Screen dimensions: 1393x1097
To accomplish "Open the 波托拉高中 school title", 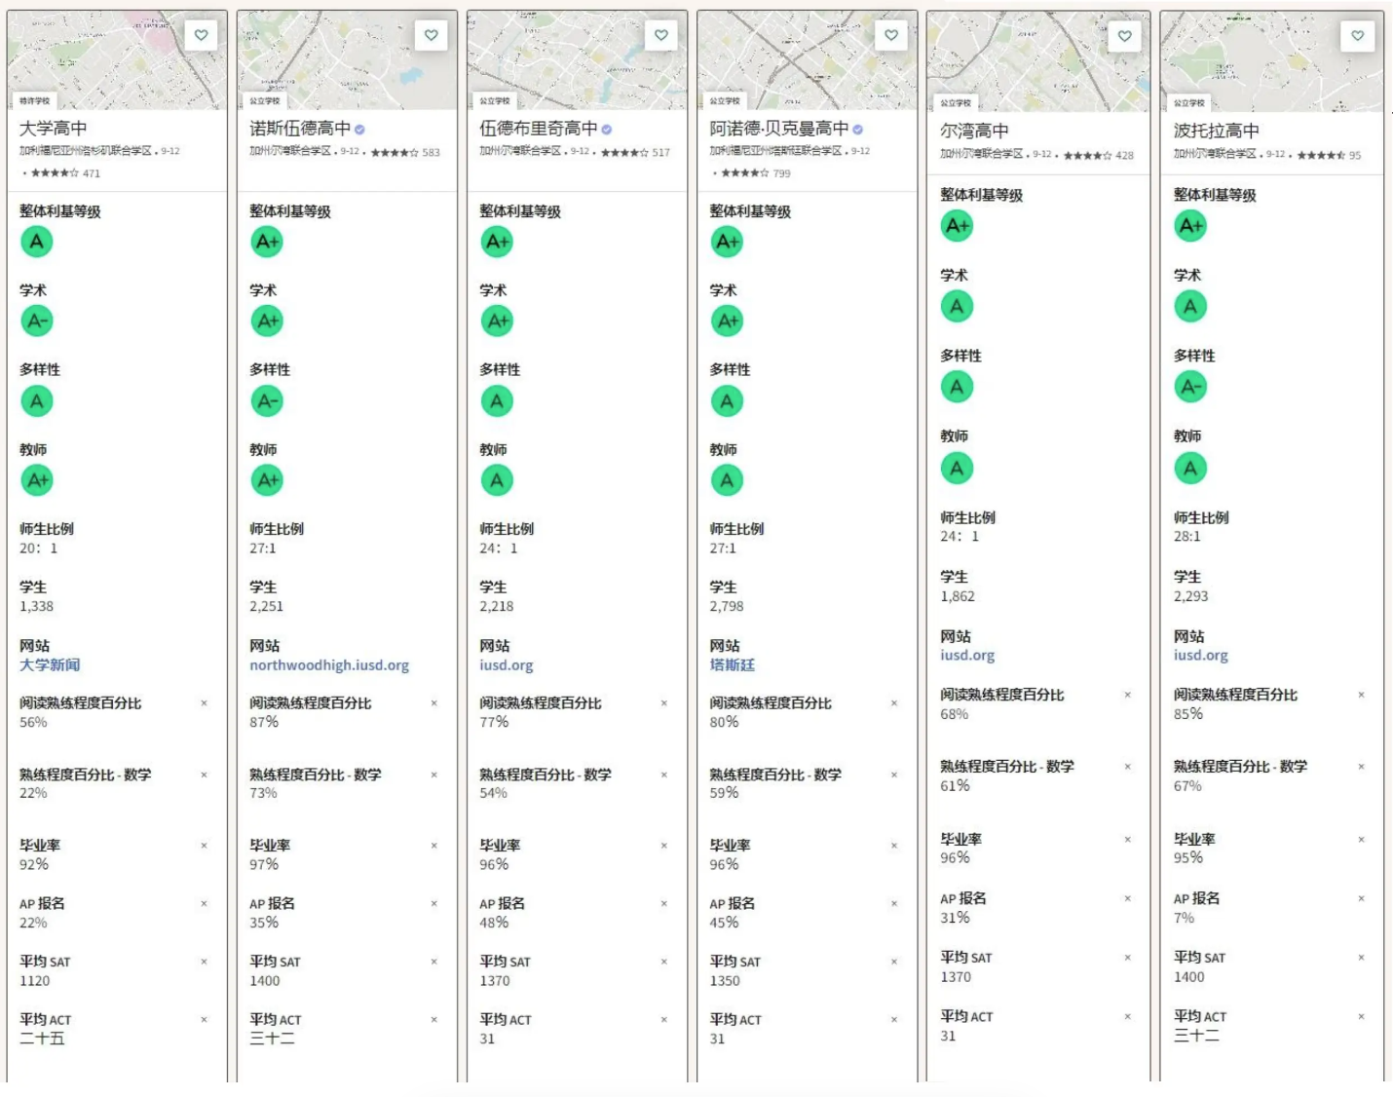I will coord(1216,131).
